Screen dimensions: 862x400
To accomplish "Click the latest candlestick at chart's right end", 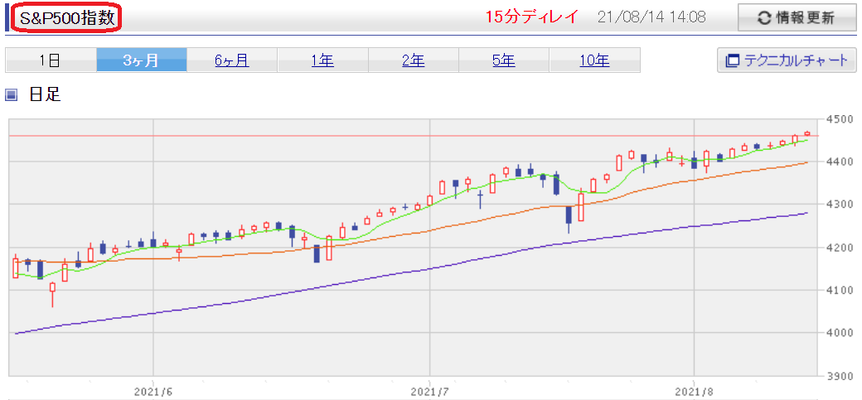I will pos(807,133).
